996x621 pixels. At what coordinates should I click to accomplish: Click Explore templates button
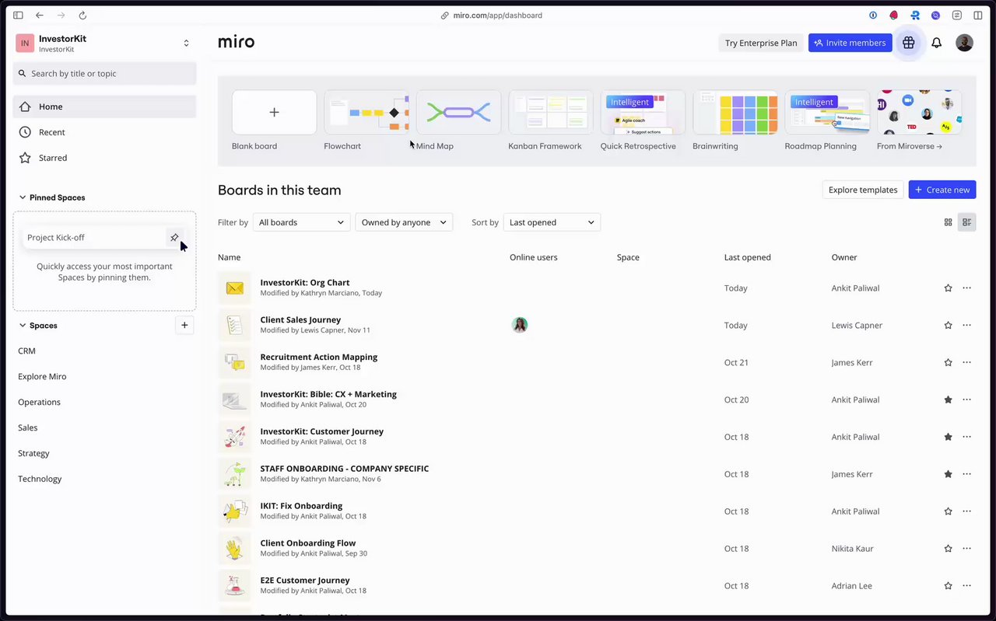click(x=863, y=190)
